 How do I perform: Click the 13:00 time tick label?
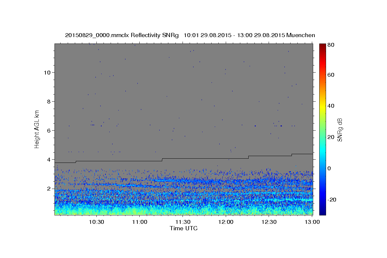pos(312,222)
